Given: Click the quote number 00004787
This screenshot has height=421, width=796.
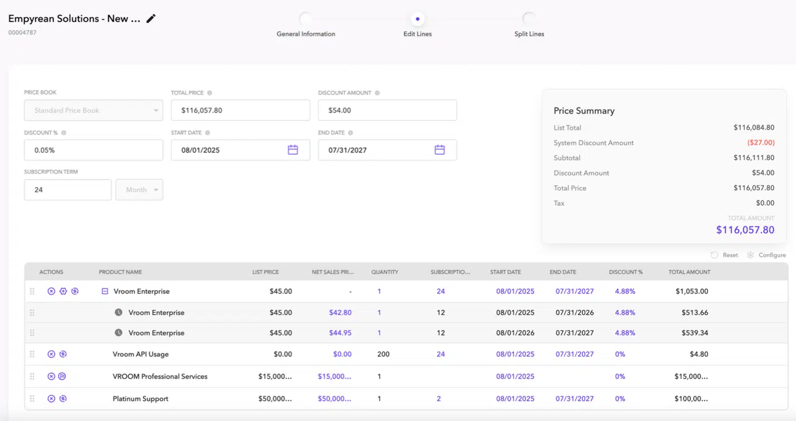Looking at the screenshot, I should (x=22, y=32).
